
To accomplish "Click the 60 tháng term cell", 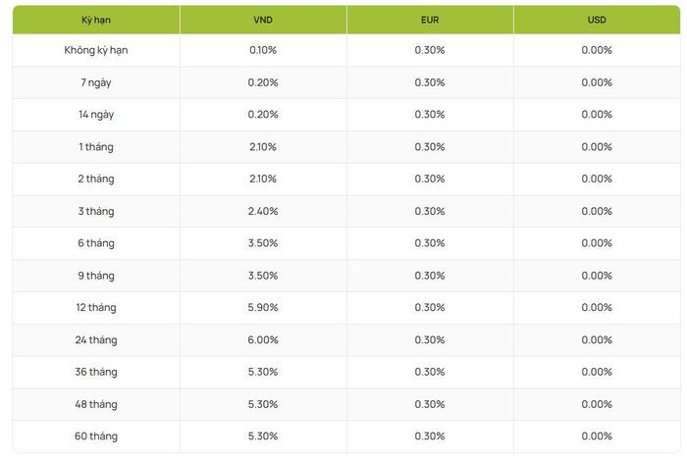I will (x=96, y=436).
